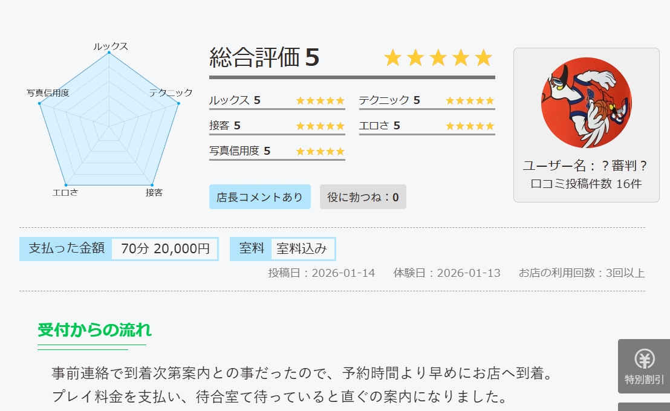This screenshot has height=411, width=670.
Task: Click the overall five-star rating icons
Action: pyautogui.click(x=438, y=58)
